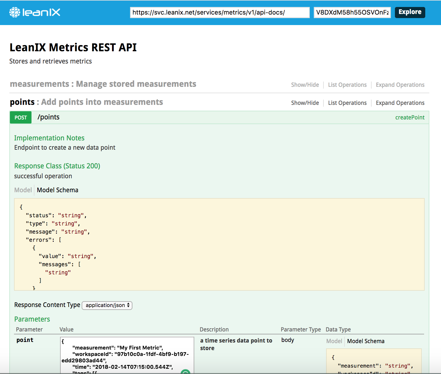Click the "LeanIX Metrics REST API" title

coord(73,47)
